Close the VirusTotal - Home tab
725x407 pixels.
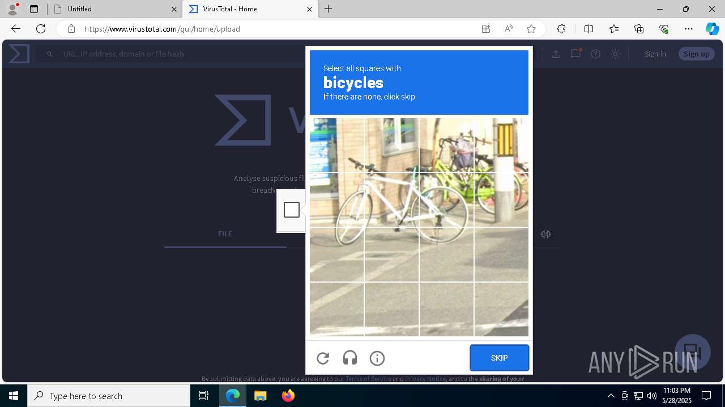click(x=309, y=9)
